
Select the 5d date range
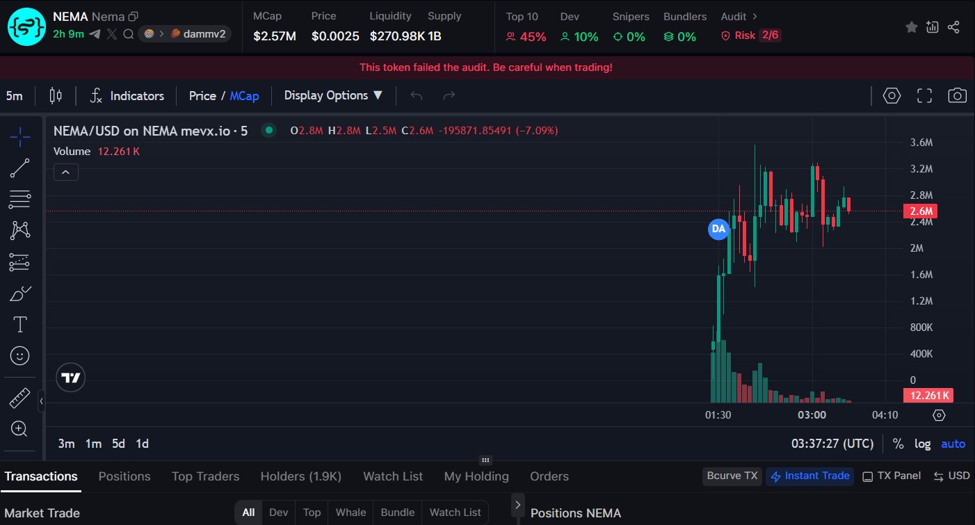[x=119, y=444]
